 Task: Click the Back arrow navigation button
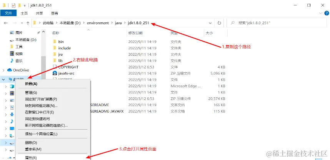[6, 23]
